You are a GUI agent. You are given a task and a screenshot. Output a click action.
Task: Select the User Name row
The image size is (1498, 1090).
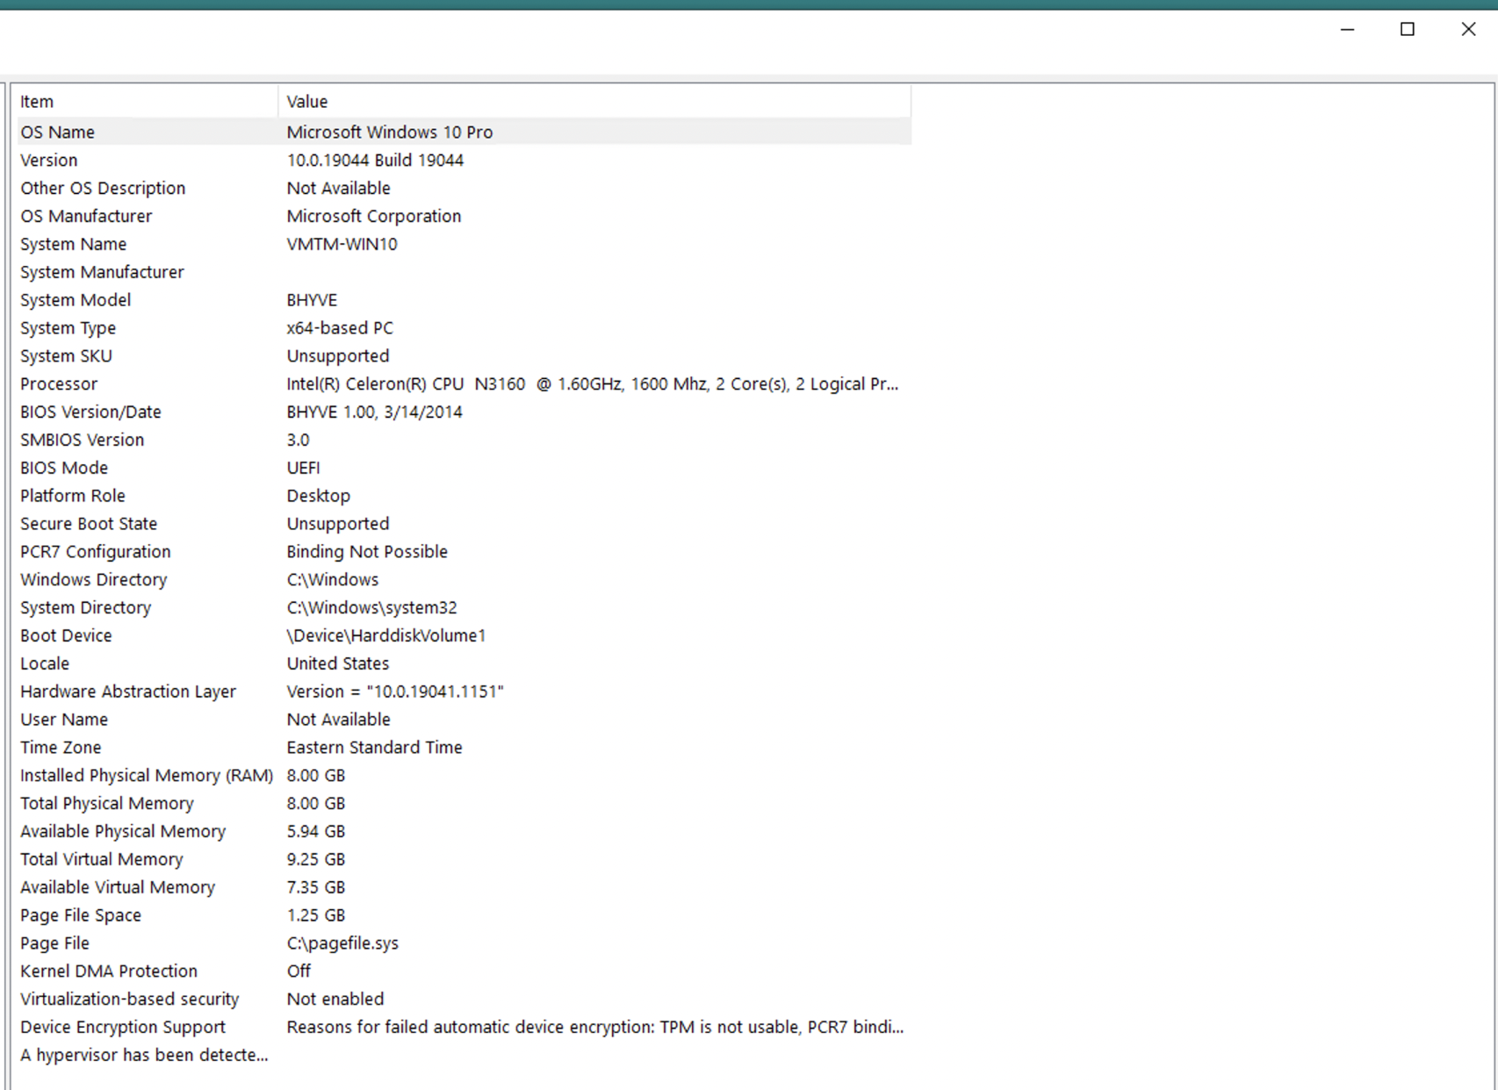coord(464,720)
